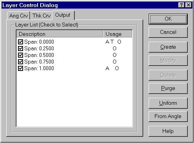Click the Cancel button
The image size is (194, 143).
coord(168,32)
